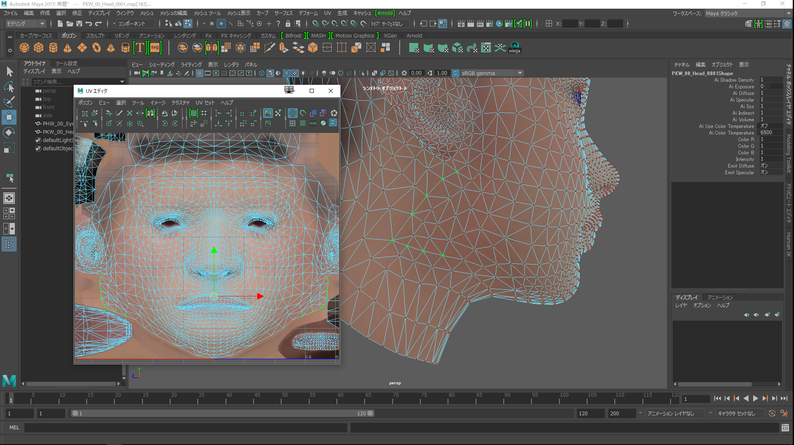
Task: Flip UVs horizontally in UV editor
Action: point(165,113)
